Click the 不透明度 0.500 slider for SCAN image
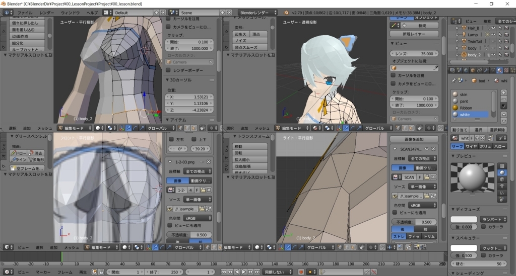This screenshot has height=276, width=516. tap(414, 222)
